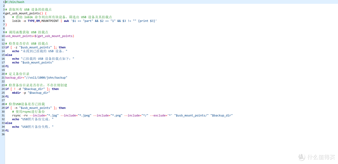
Task: Click the '#!/bin/bash' shebang line
Action: coord(15,2)
